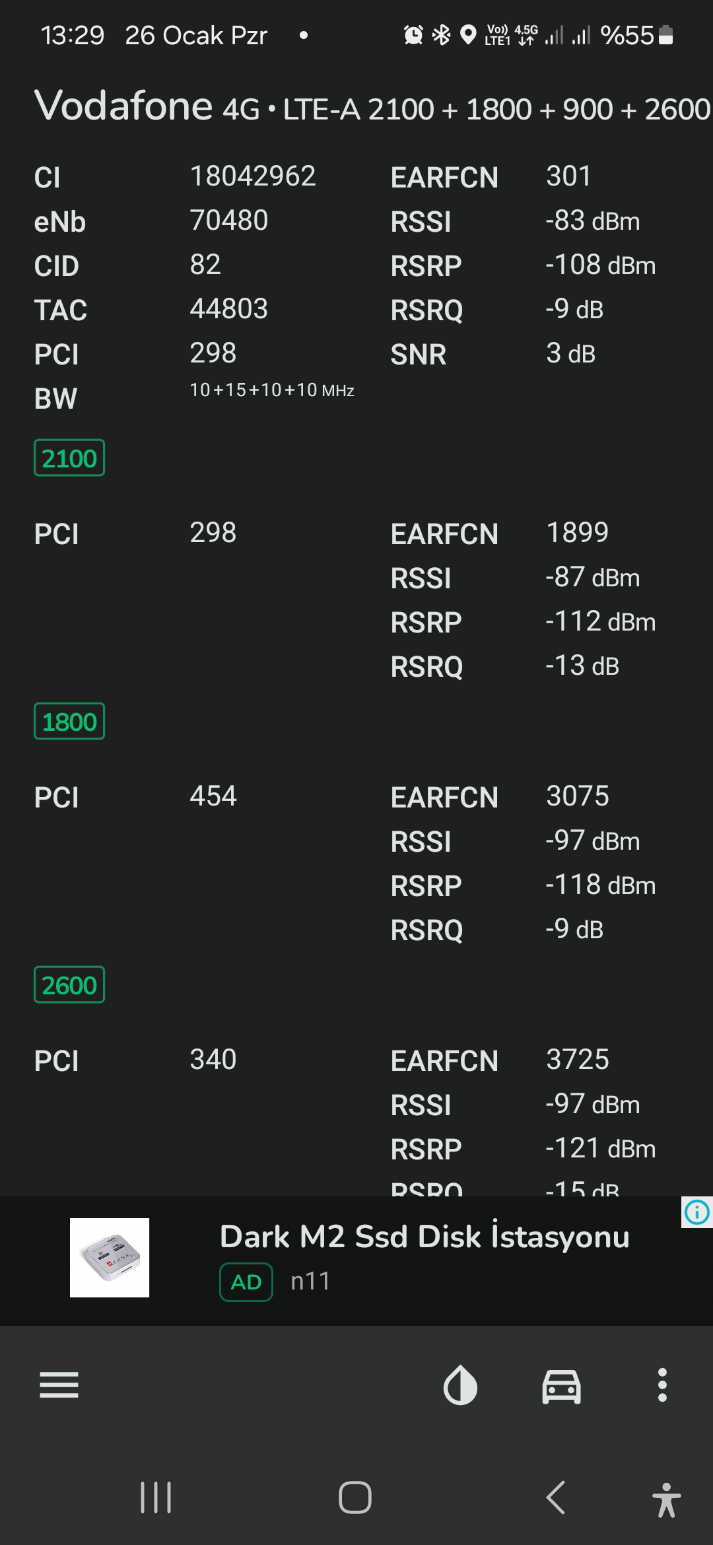
Task: Open the accessibility shortcut icon
Action: click(667, 1499)
